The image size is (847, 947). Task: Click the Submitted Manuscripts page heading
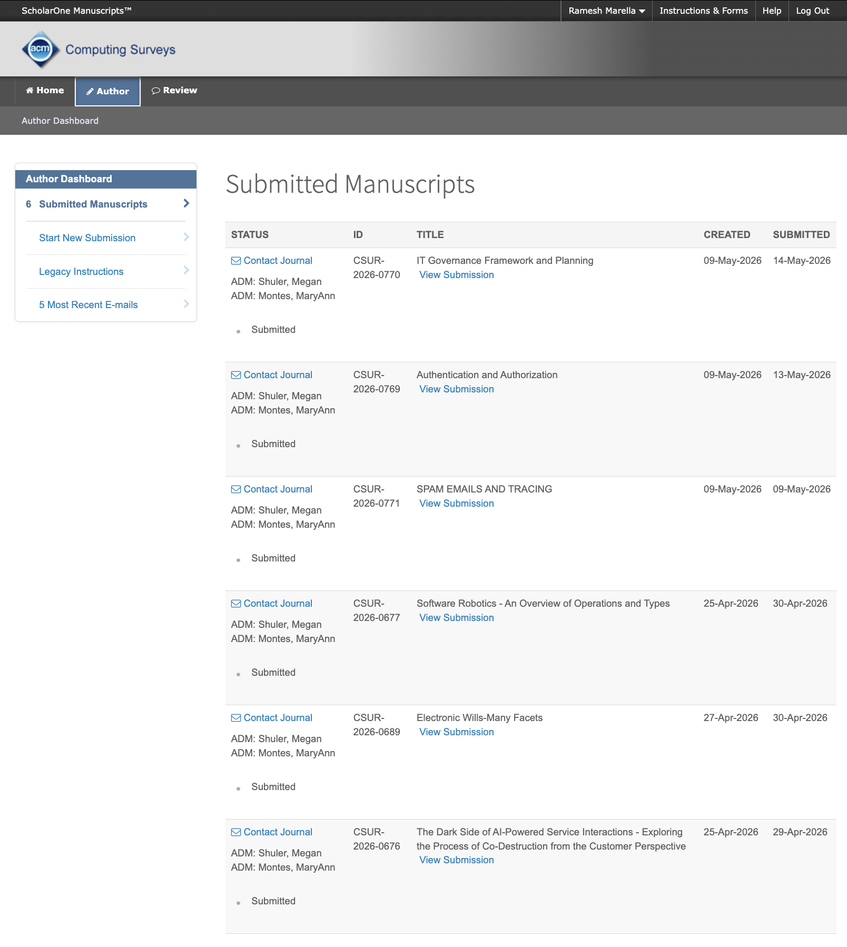click(350, 185)
